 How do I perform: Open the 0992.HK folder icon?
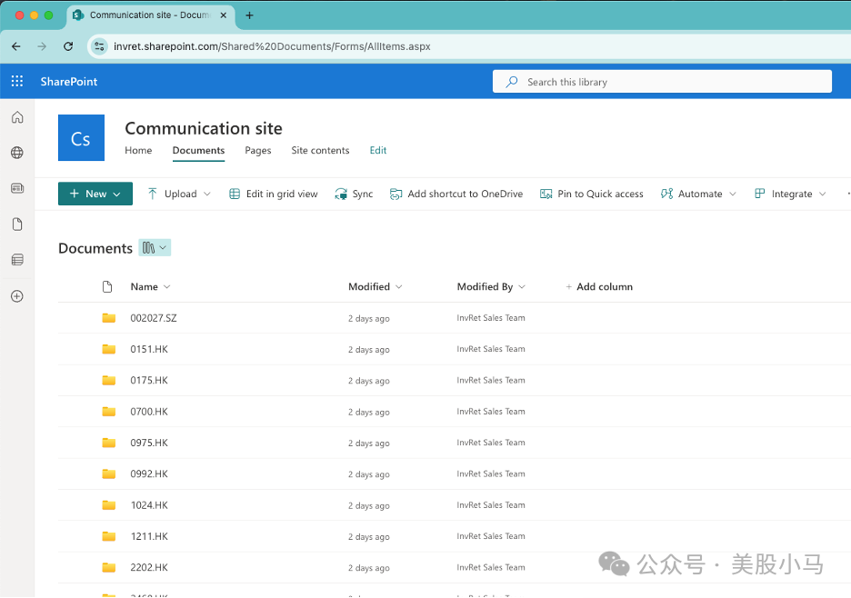[108, 473]
